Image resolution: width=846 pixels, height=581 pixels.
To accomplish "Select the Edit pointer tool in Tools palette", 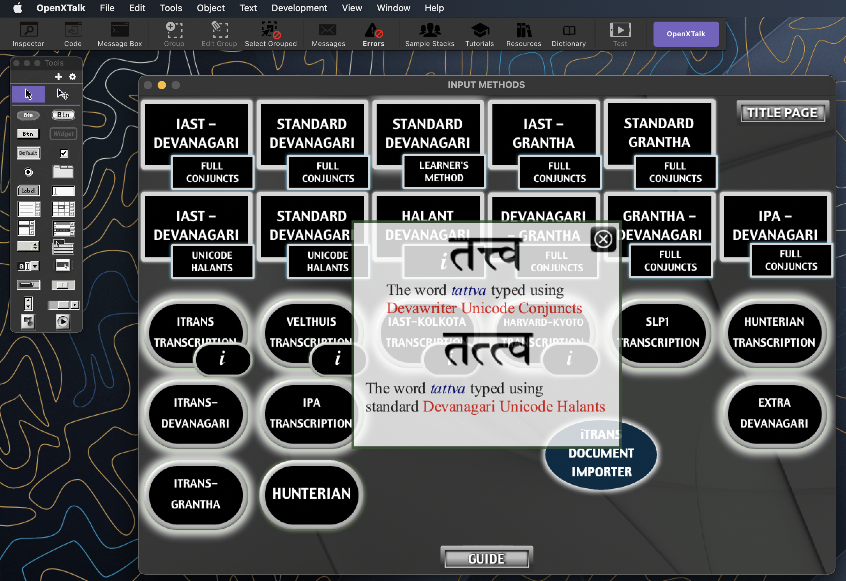I will pyautogui.click(x=63, y=94).
